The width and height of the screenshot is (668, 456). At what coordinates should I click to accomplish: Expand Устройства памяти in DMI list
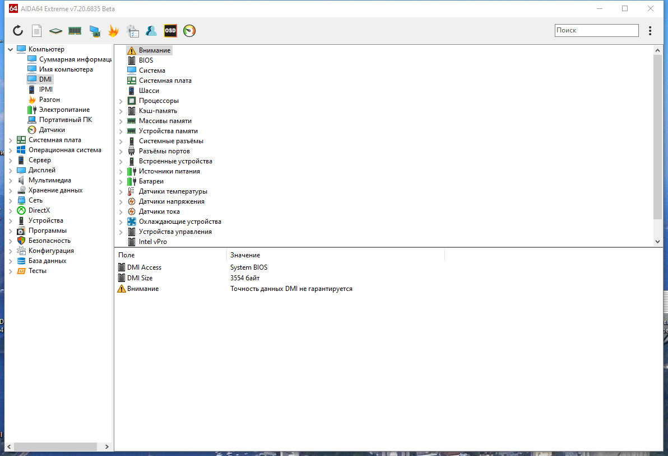click(x=120, y=131)
